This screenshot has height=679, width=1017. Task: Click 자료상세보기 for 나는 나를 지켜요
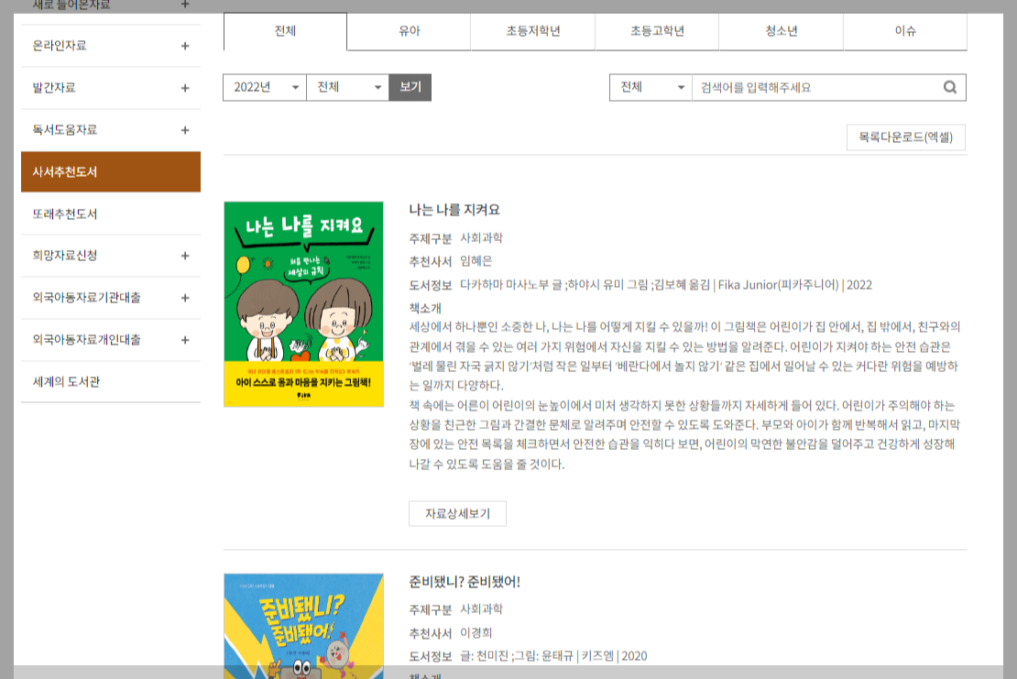pyautogui.click(x=457, y=514)
